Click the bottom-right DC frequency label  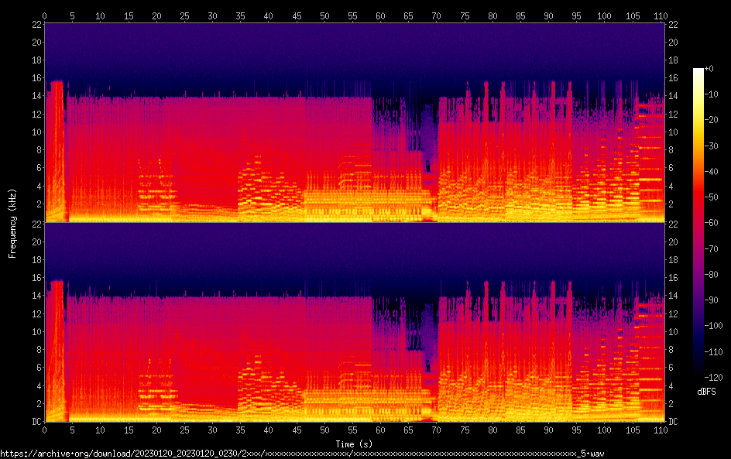click(x=674, y=422)
